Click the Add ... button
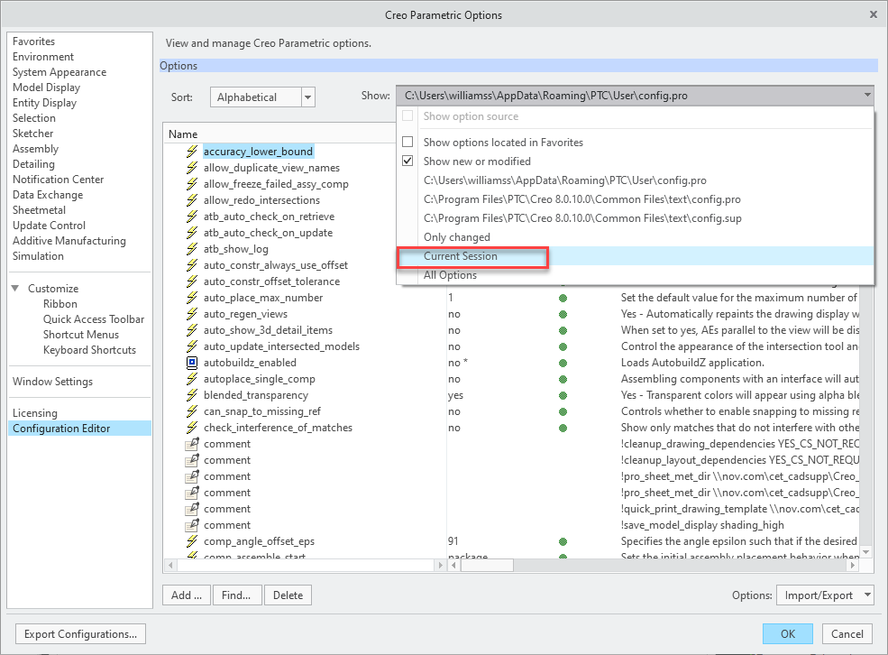The height and width of the screenshot is (655, 888). [187, 595]
